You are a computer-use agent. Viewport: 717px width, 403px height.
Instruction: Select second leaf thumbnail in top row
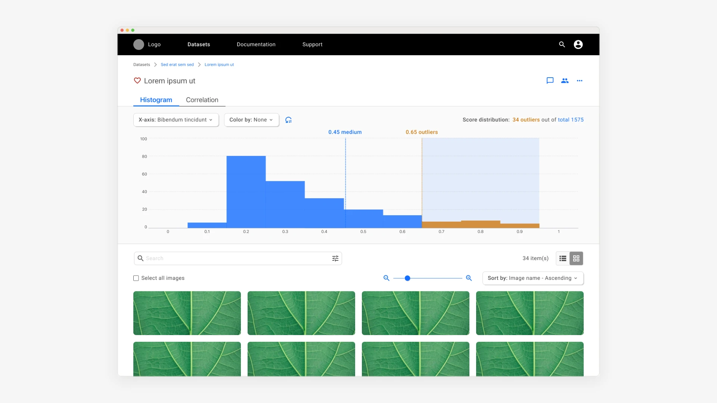click(301, 313)
